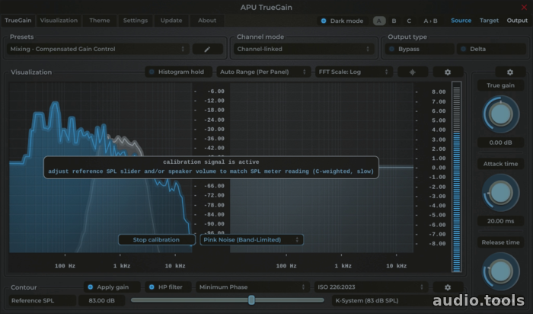Toggle Histogram hold
Viewport: 533px width, 314px height.
pos(178,72)
